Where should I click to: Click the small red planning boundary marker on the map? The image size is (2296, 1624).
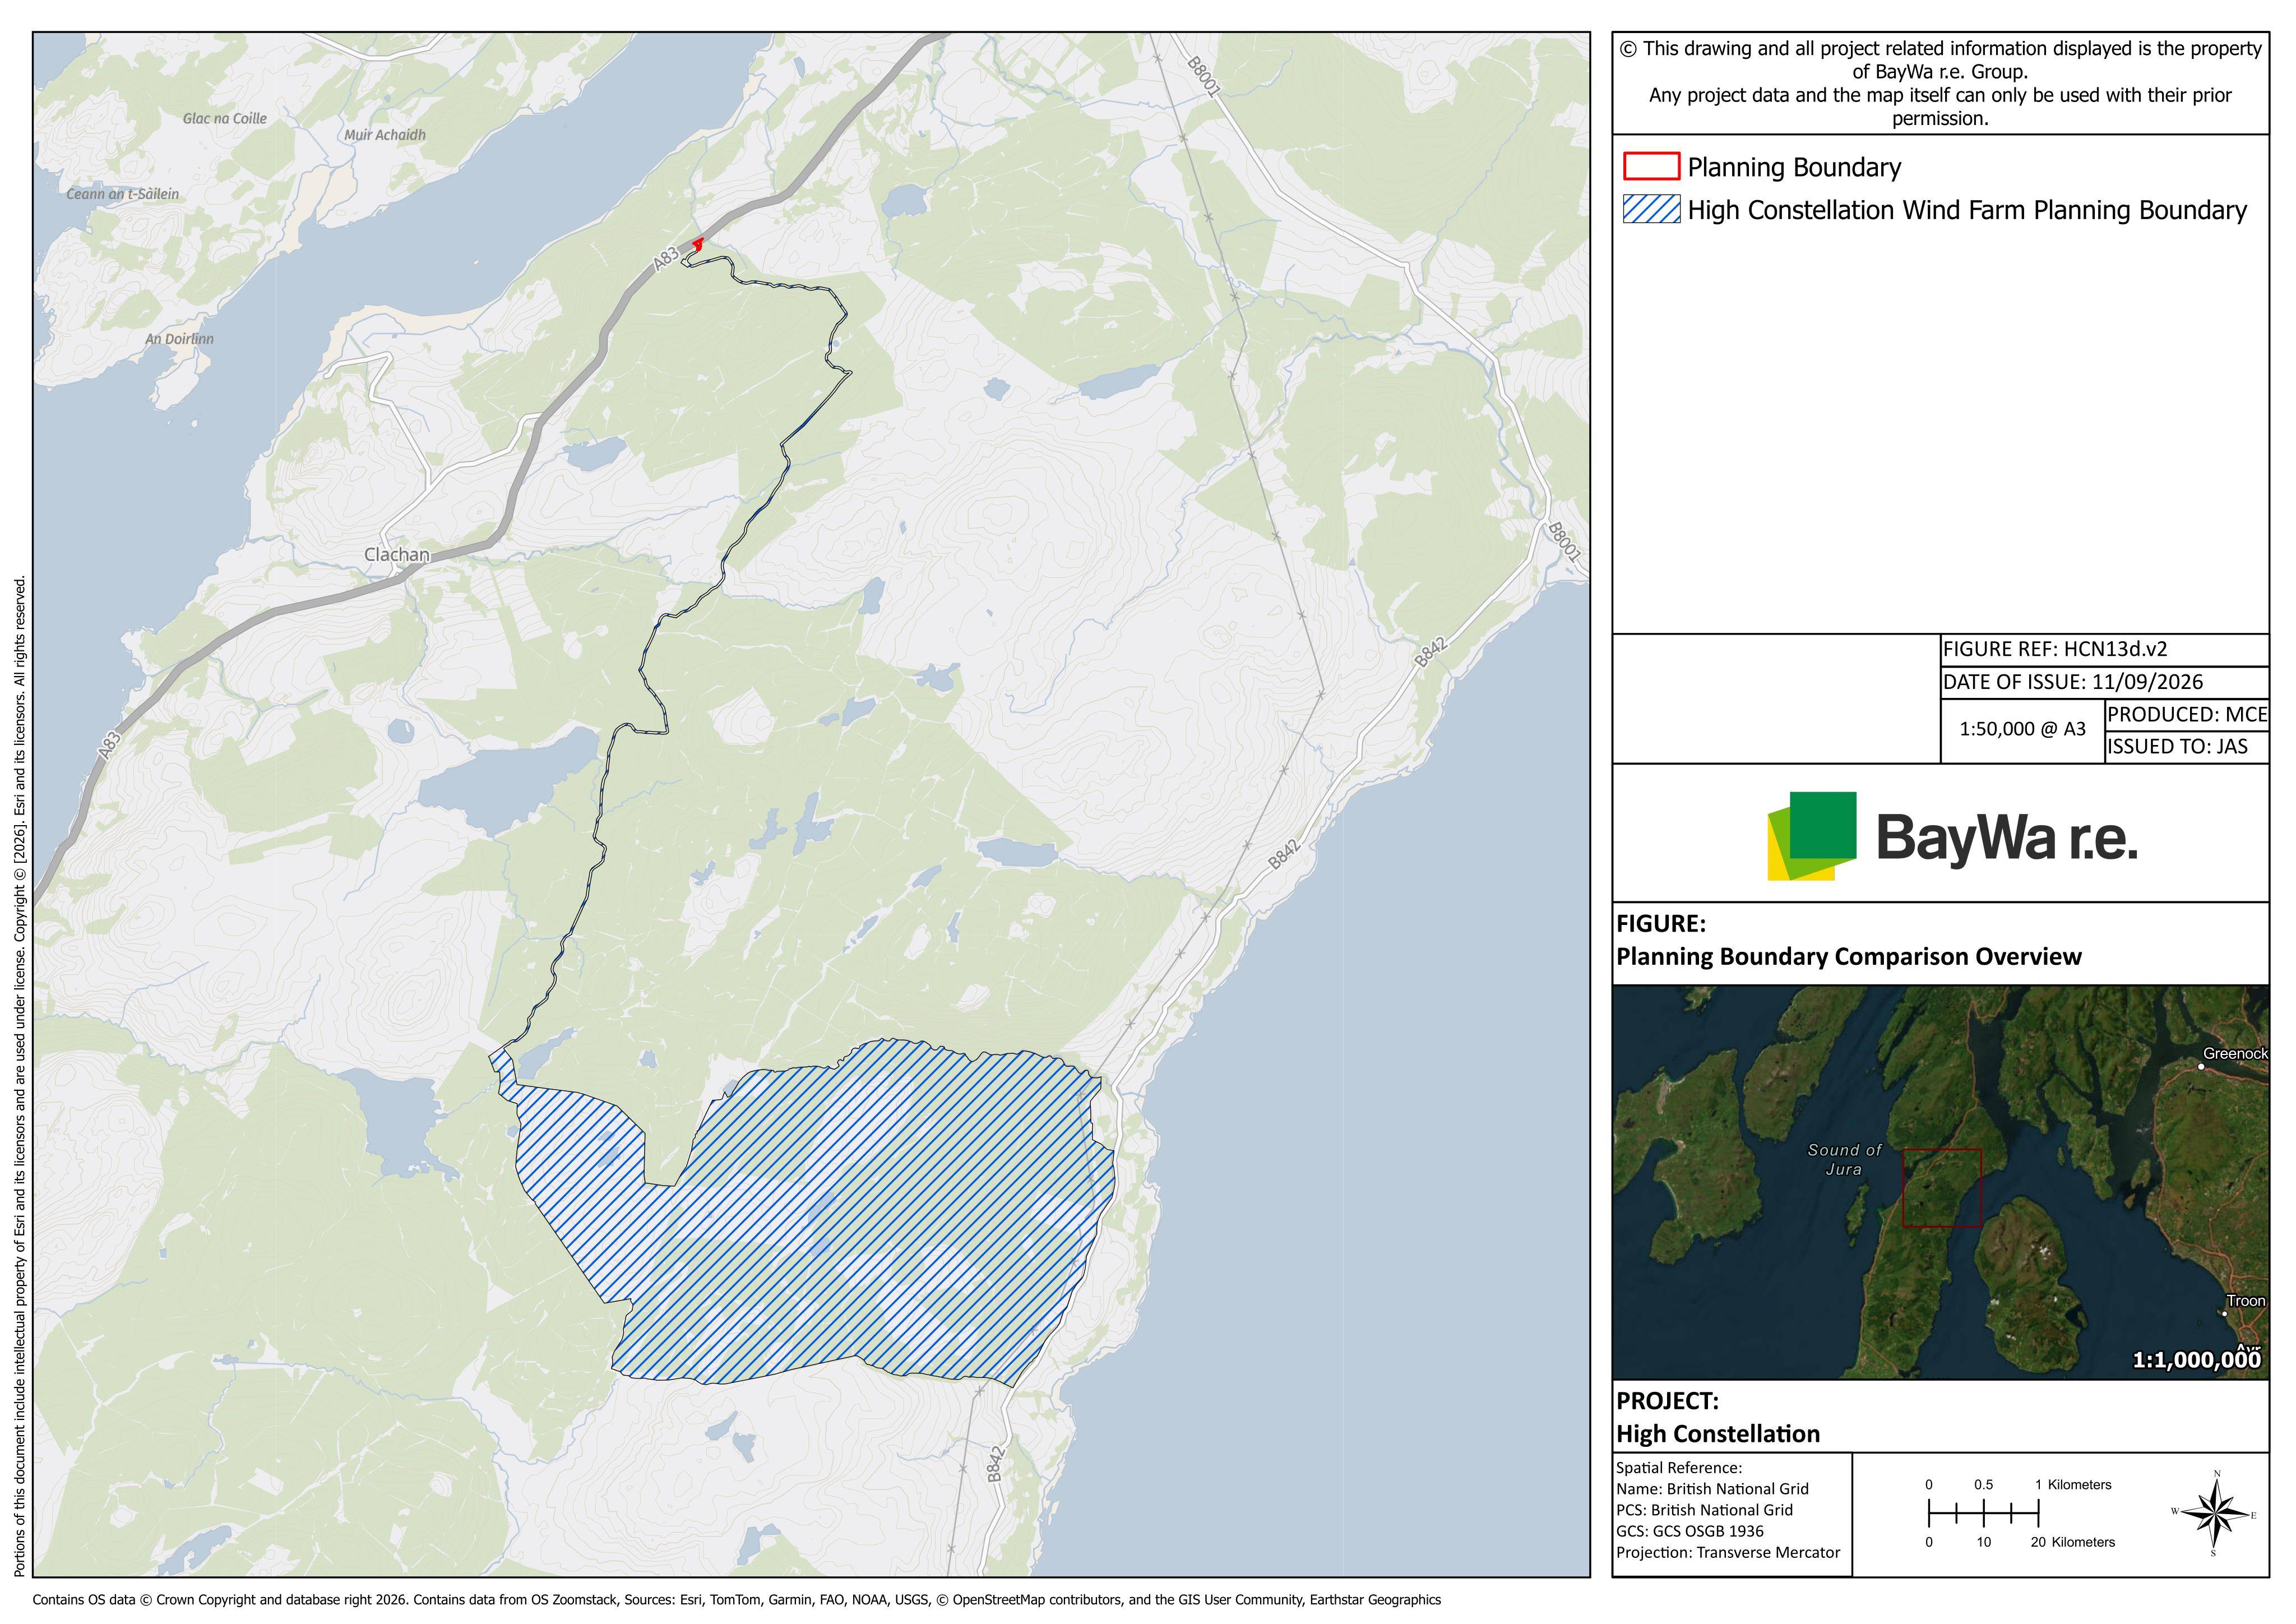[x=697, y=243]
